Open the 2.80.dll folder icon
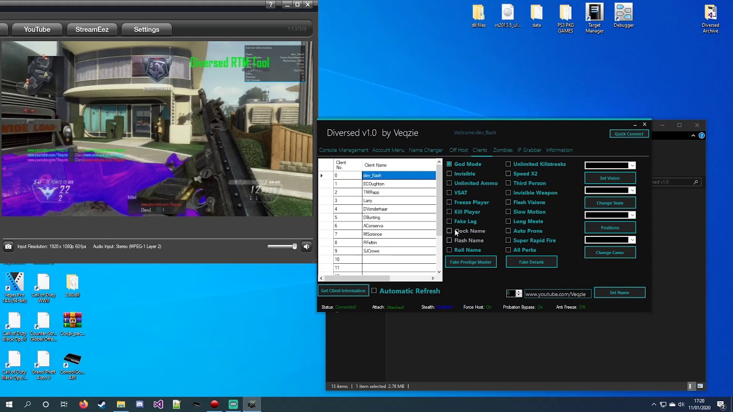Image resolution: width=733 pixels, height=412 pixels. [x=72, y=285]
